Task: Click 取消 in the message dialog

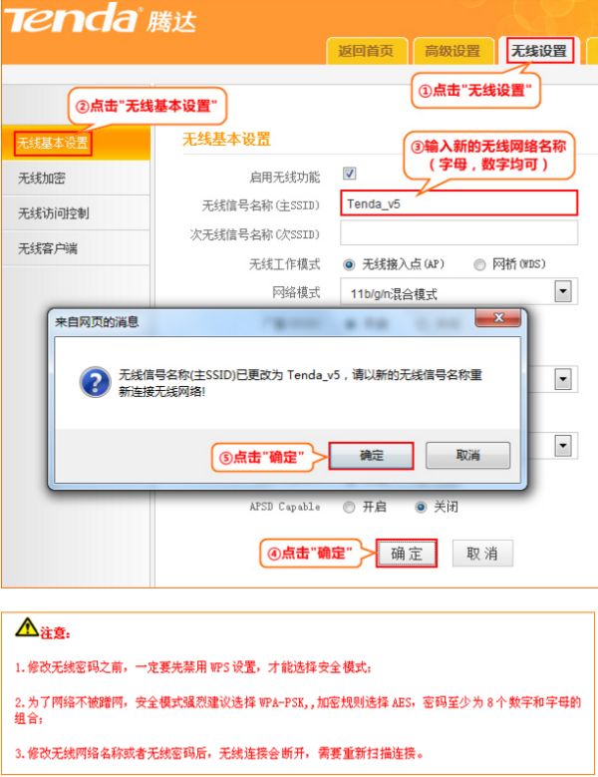Action: click(467, 456)
